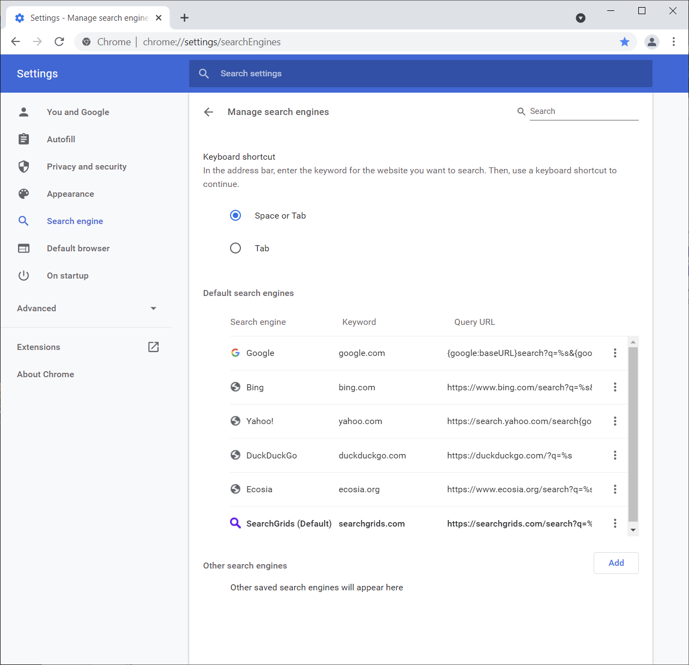Viewport: 689px width, 665px height.
Task: Bookmark this page with the star icon
Action: point(625,41)
